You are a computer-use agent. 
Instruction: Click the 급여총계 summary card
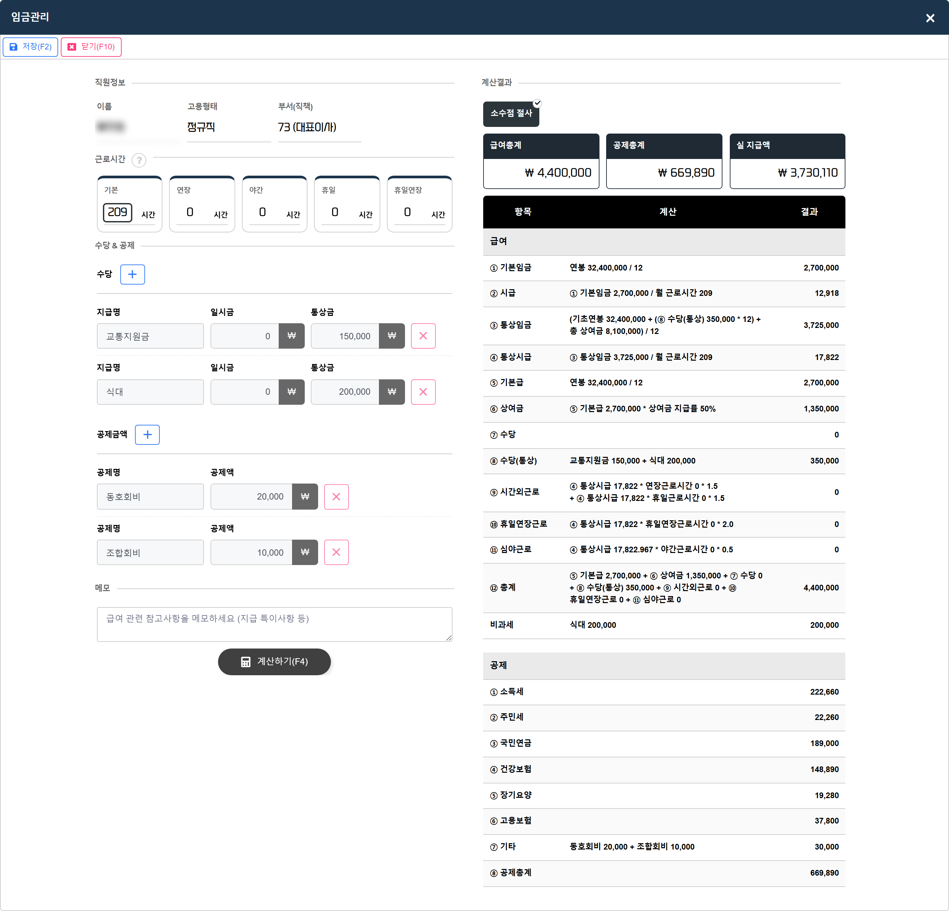(541, 161)
